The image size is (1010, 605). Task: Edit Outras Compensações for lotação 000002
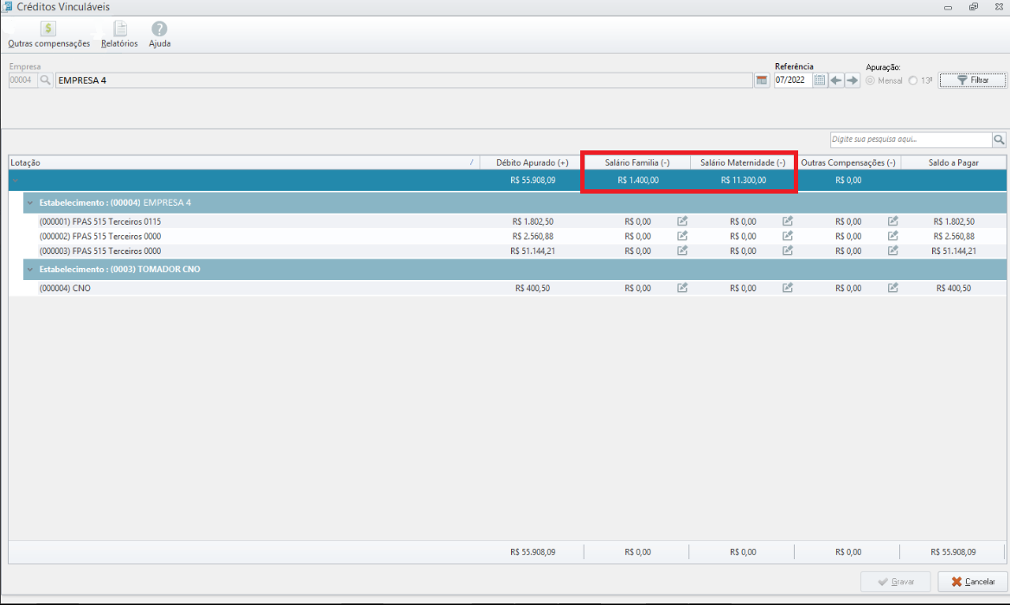pyautogui.click(x=892, y=236)
